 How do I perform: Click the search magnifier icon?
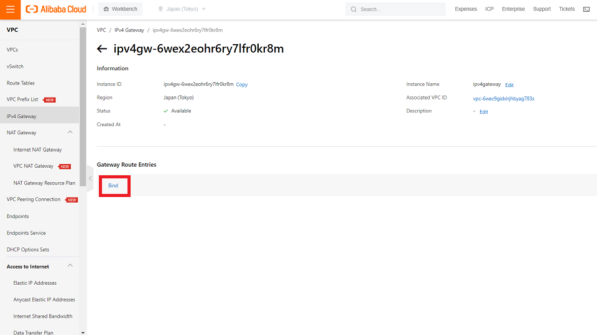[x=354, y=9]
